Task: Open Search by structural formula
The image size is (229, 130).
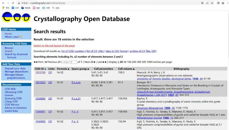Action: pyautogui.click(x=16, y=56)
